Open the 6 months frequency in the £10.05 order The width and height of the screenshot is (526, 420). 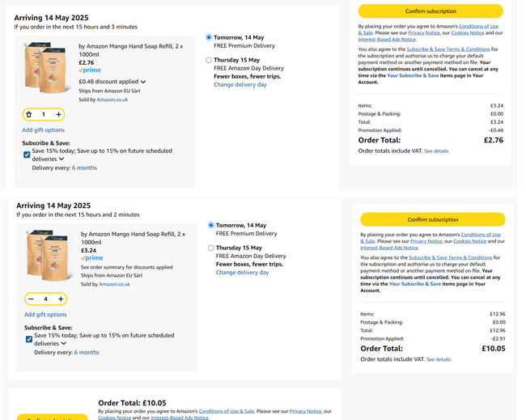(87, 352)
